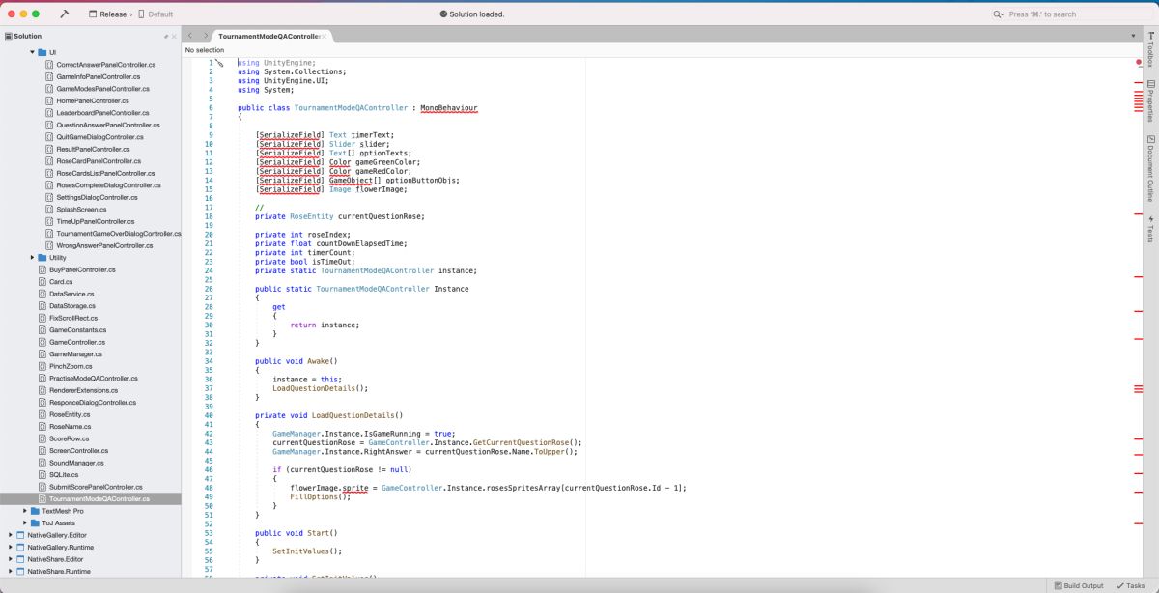Expand the NativeShare.Runtime project
The width and height of the screenshot is (1159, 593).
tap(10, 571)
